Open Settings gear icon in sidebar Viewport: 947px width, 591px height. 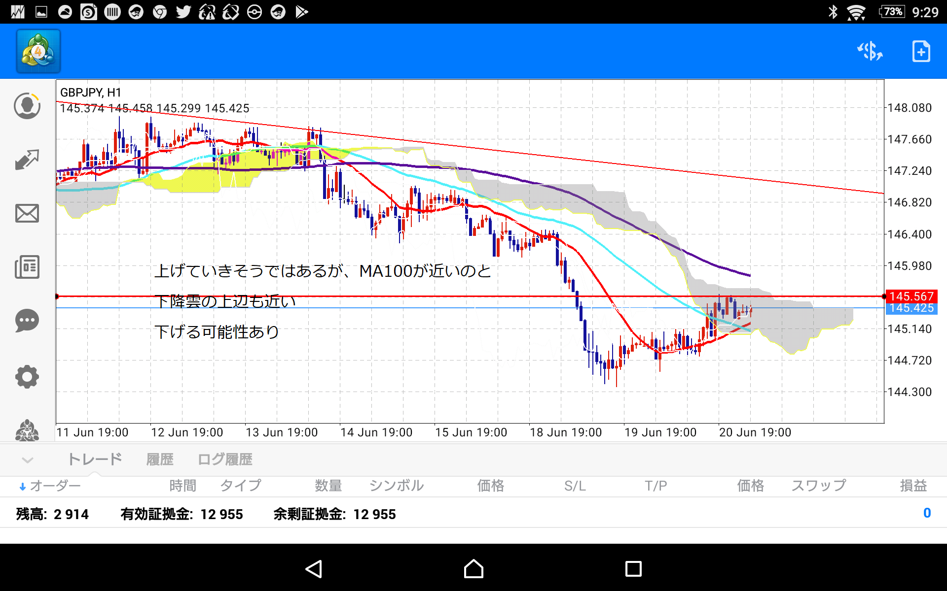coord(27,377)
